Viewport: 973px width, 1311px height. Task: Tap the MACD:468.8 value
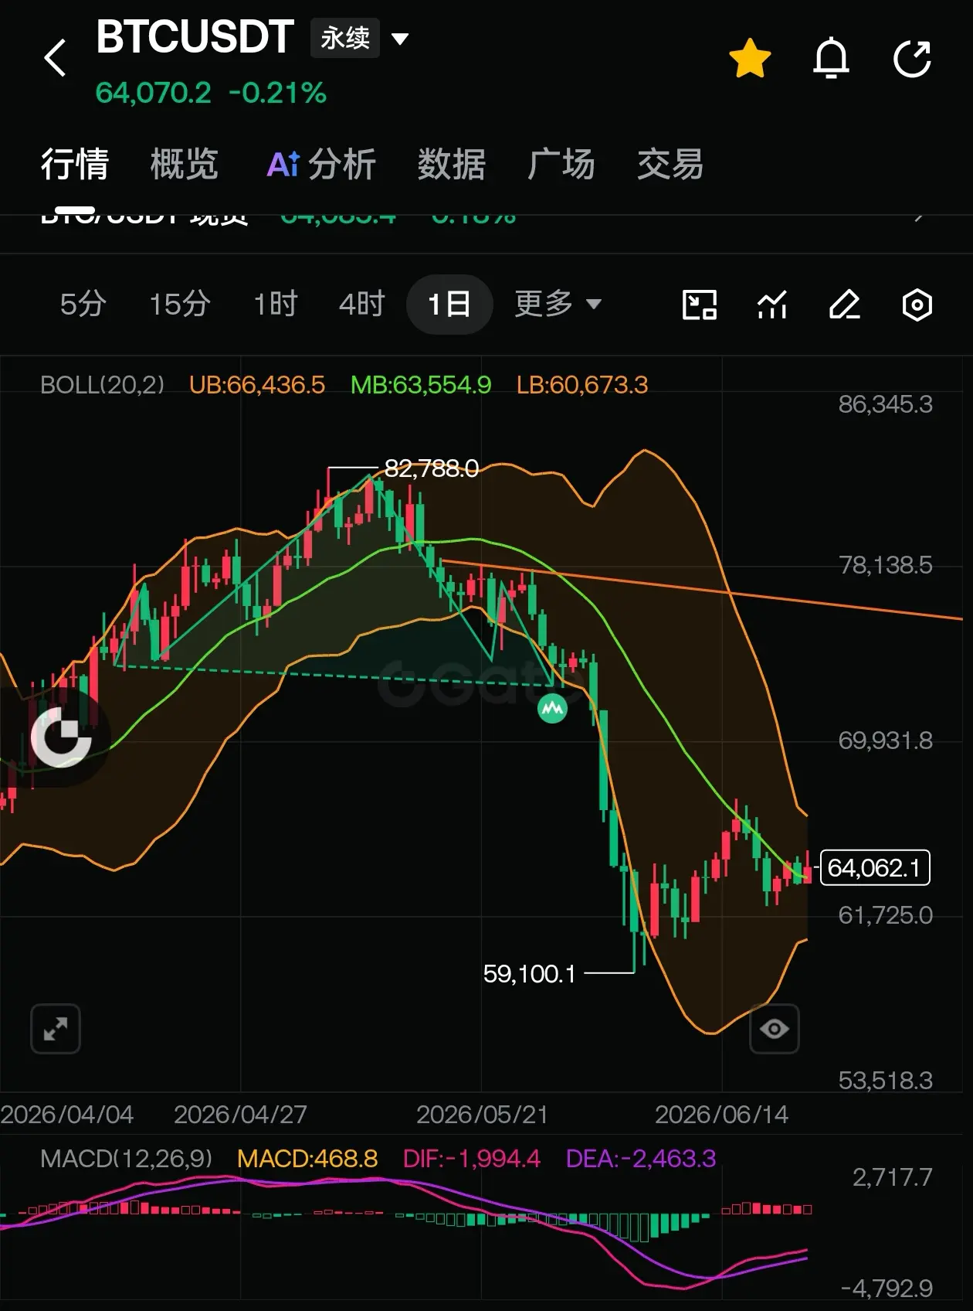[307, 1158]
